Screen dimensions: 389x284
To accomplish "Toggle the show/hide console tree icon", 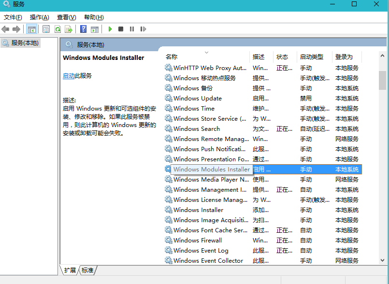I will click(32, 29).
